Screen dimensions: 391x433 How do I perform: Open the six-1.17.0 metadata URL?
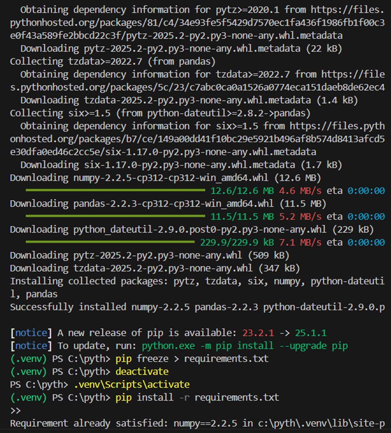197,139
